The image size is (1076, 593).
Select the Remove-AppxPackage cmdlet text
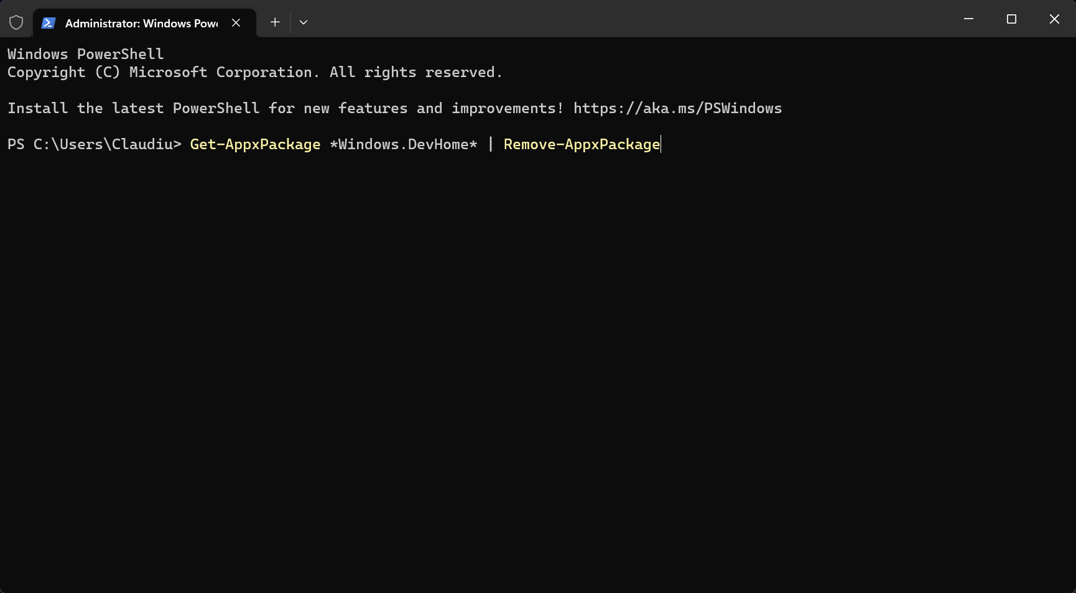tap(581, 144)
